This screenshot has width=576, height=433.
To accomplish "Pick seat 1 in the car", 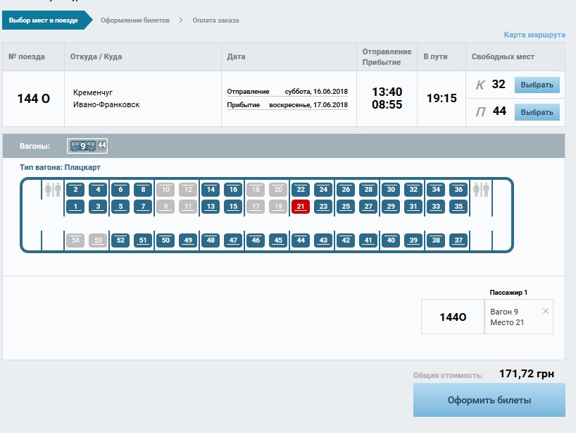I will (75, 206).
